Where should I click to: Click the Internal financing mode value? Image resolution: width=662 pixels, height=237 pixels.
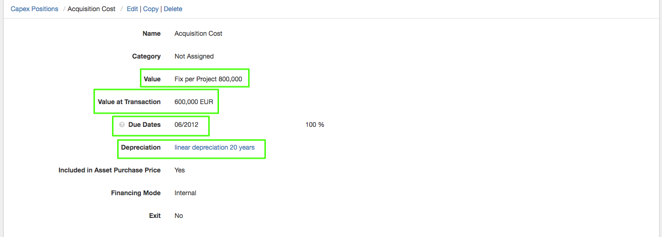(x=185, y=193)
